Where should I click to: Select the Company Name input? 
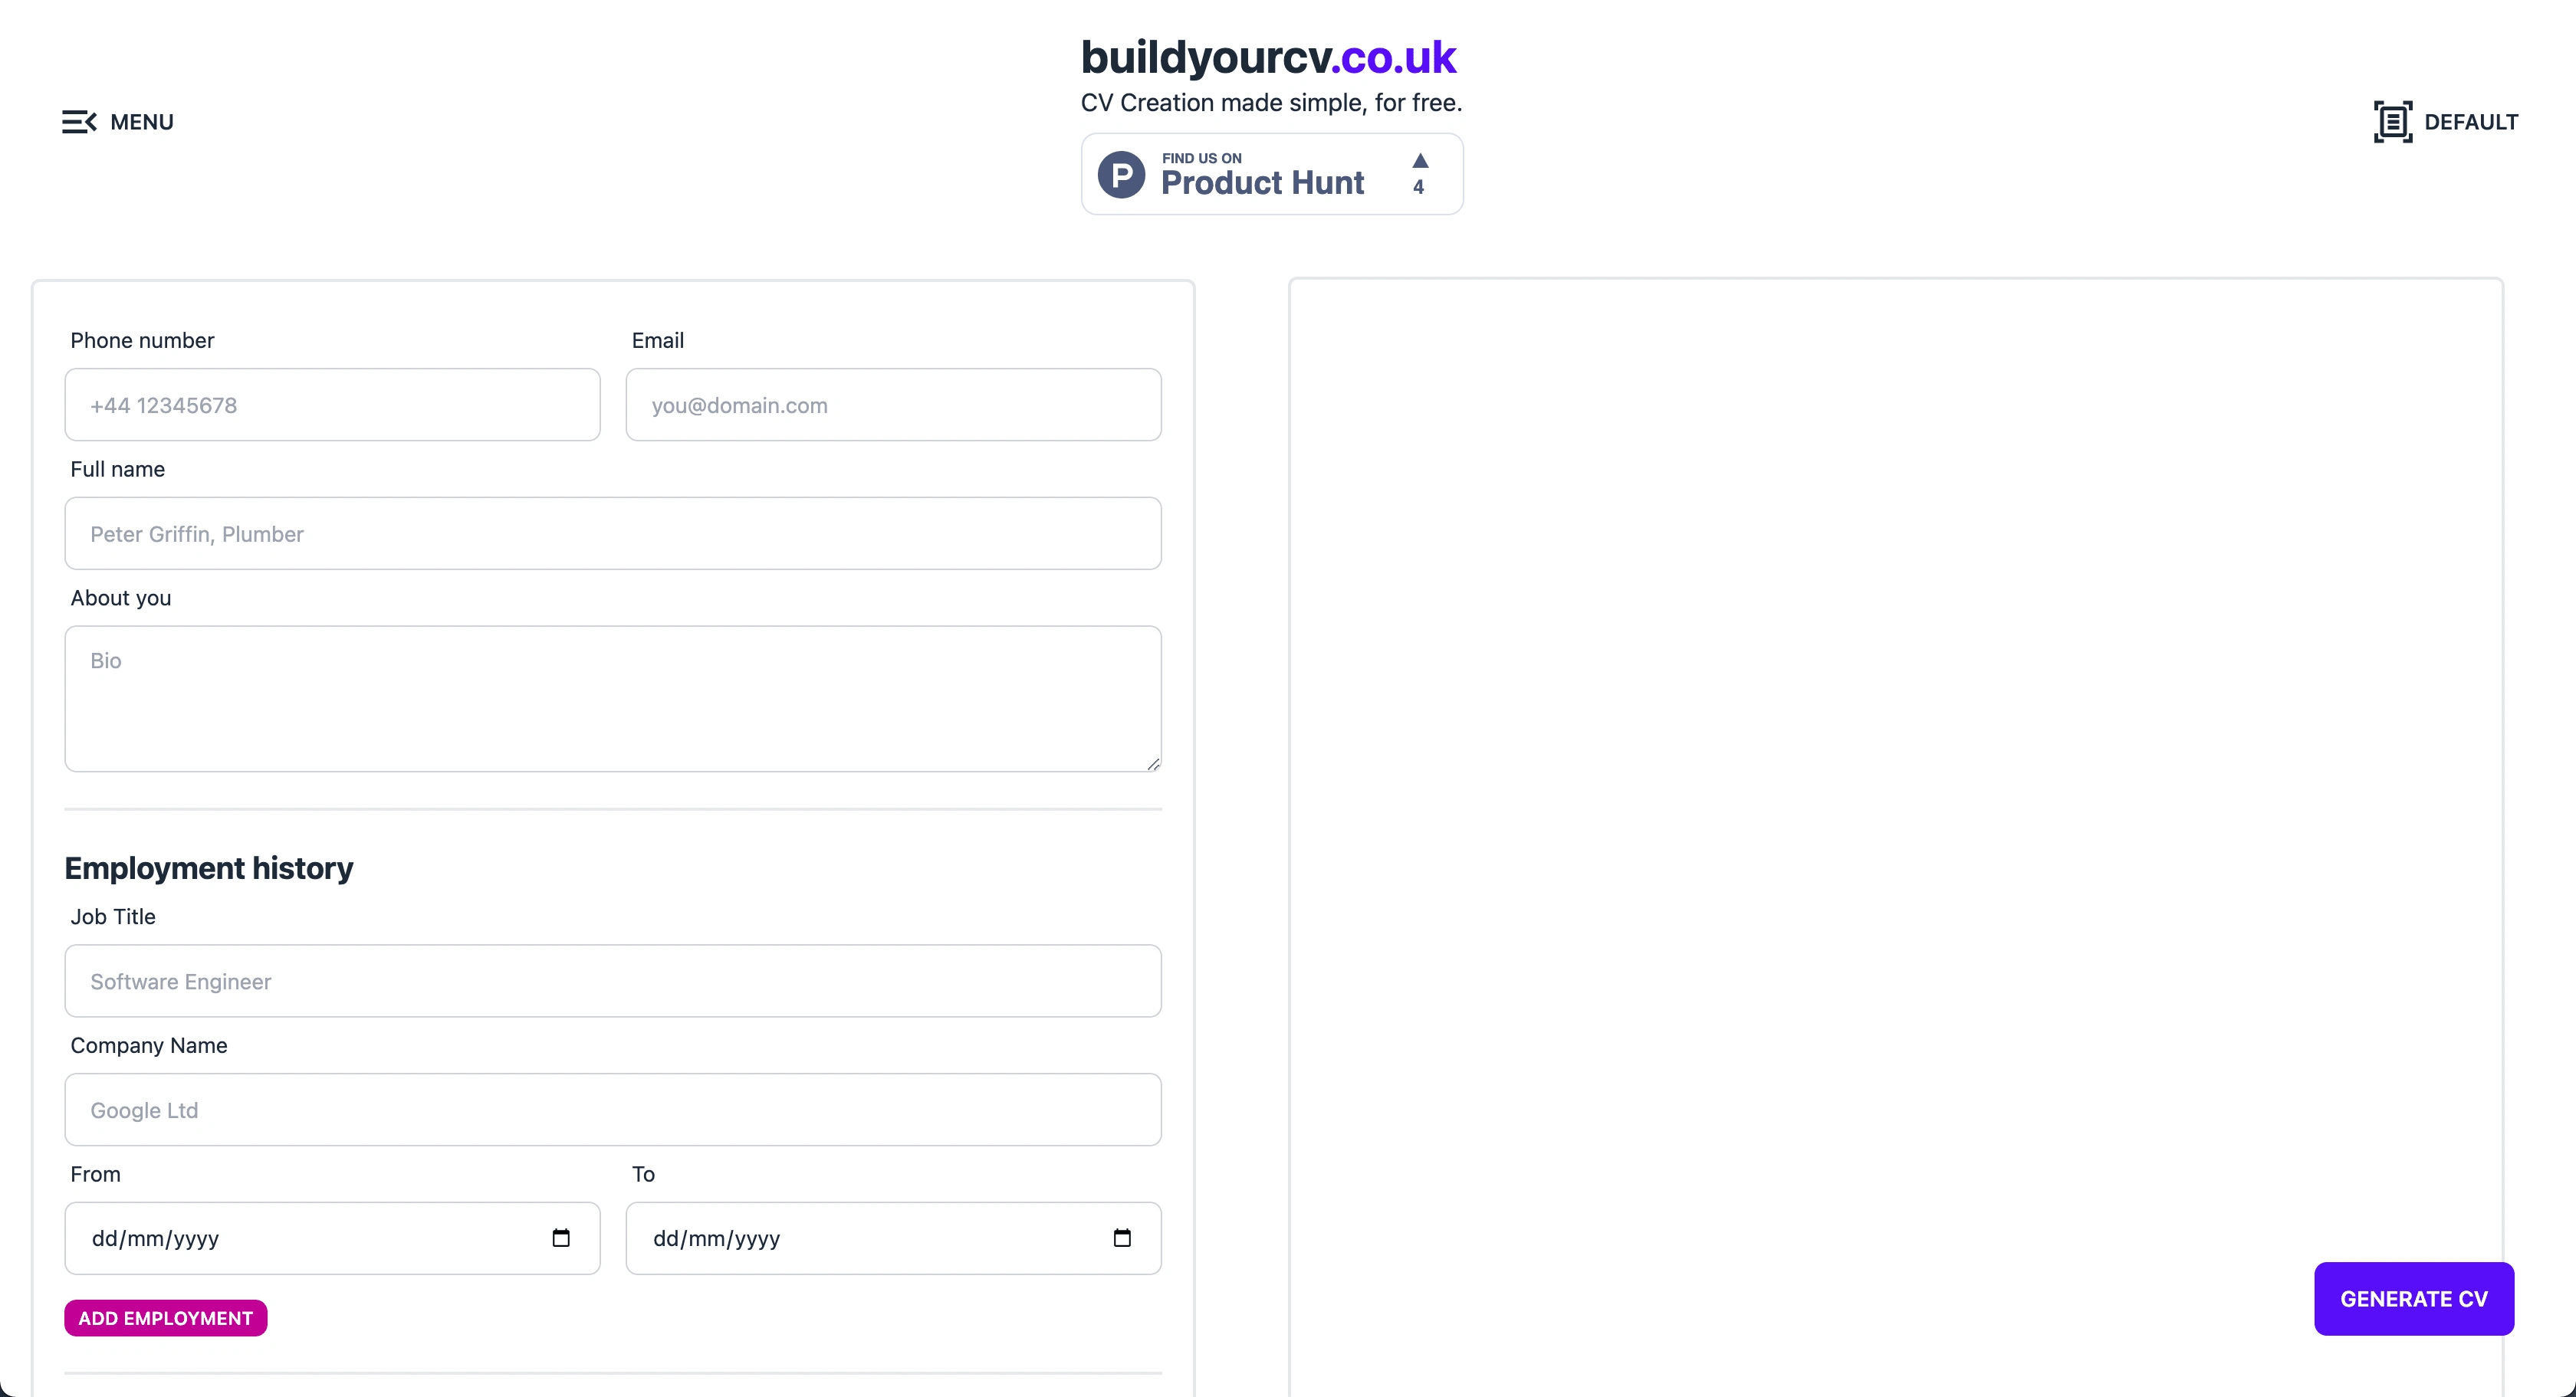click(613, 1110)
